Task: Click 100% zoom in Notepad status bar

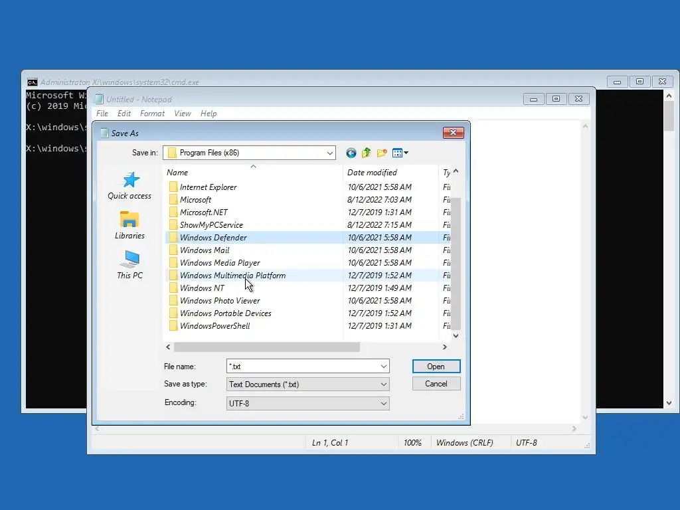Action: click(x=412, y=443)
